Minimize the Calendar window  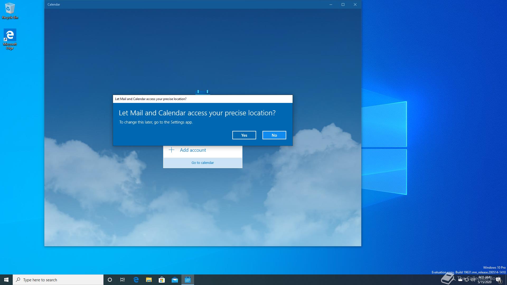(331, 4)
